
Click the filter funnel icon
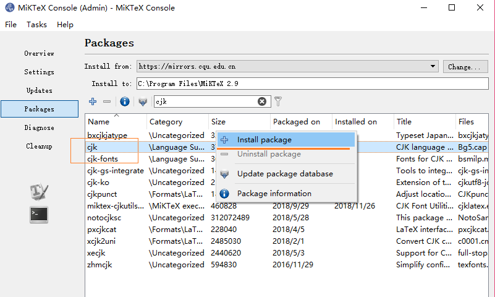[278, 101]
